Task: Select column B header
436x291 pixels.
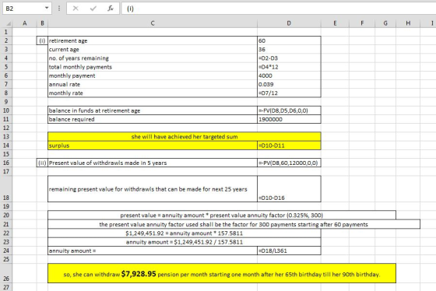Action: click(42, 23)
